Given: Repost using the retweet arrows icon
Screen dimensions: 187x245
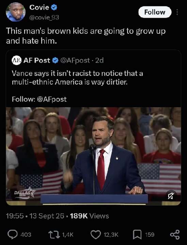Looking at the screenshot, I should tap(54, 234).
